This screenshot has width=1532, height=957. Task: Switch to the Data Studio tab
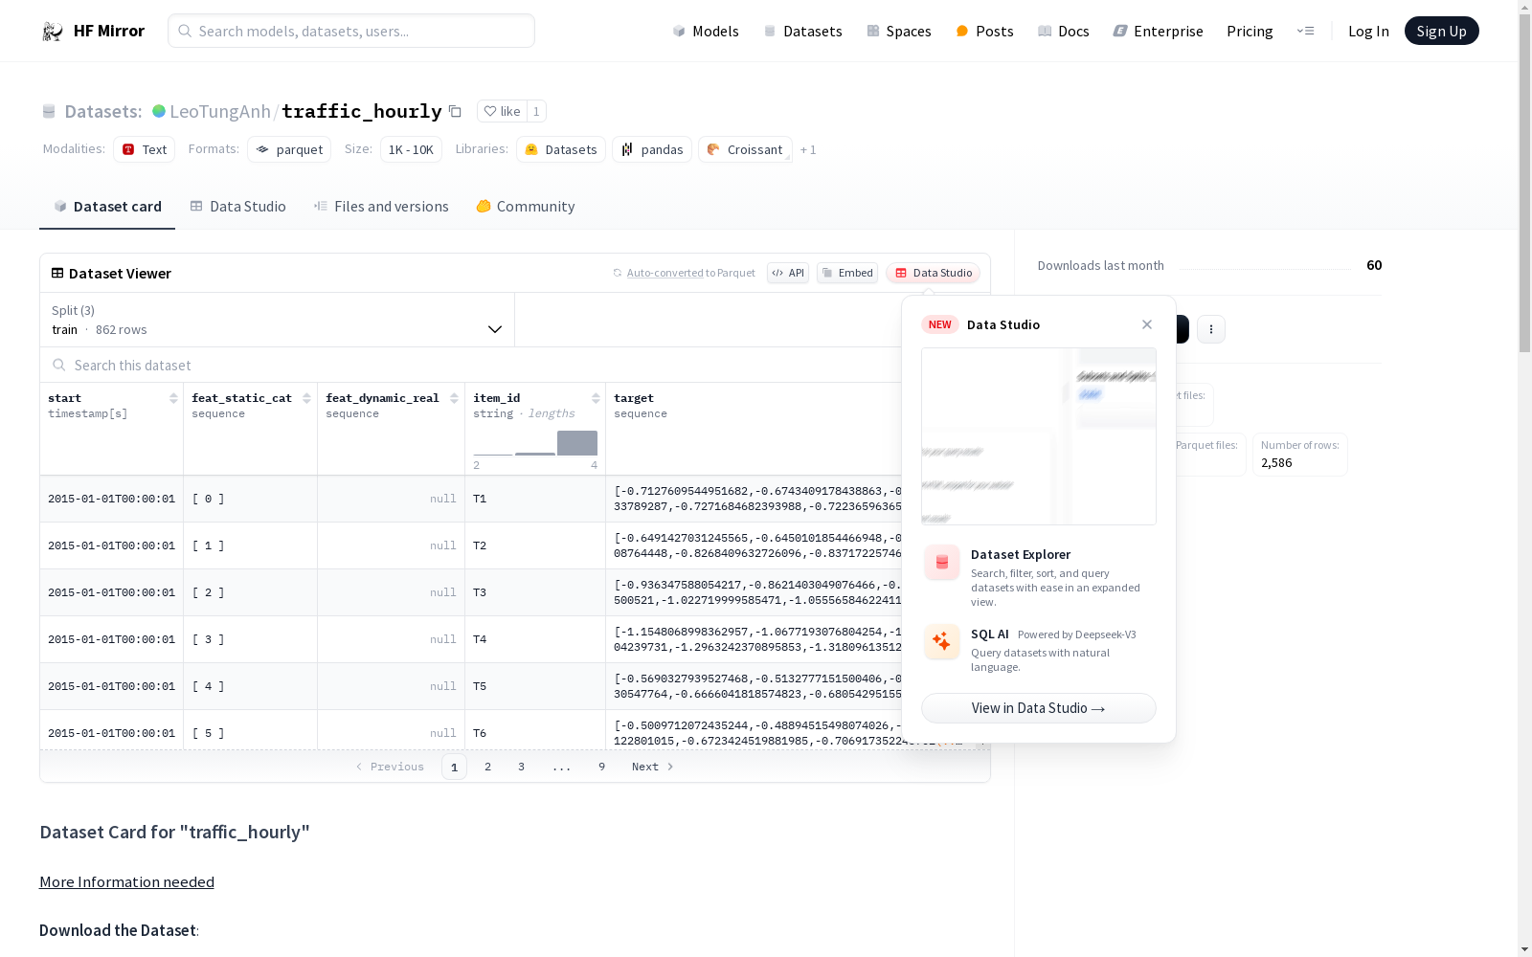[x=238, y=207]
